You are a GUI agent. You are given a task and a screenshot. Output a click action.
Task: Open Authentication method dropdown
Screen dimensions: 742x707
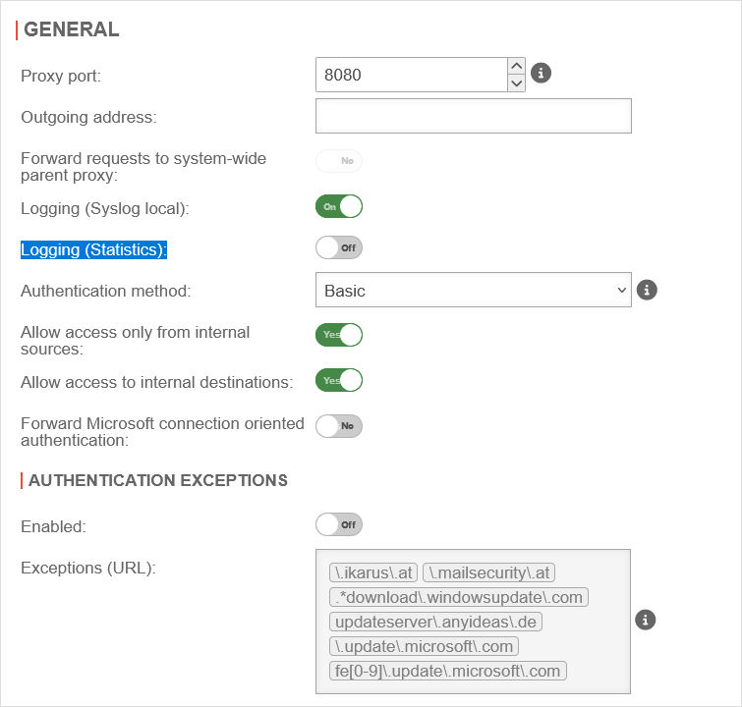(x=473, y=291)
